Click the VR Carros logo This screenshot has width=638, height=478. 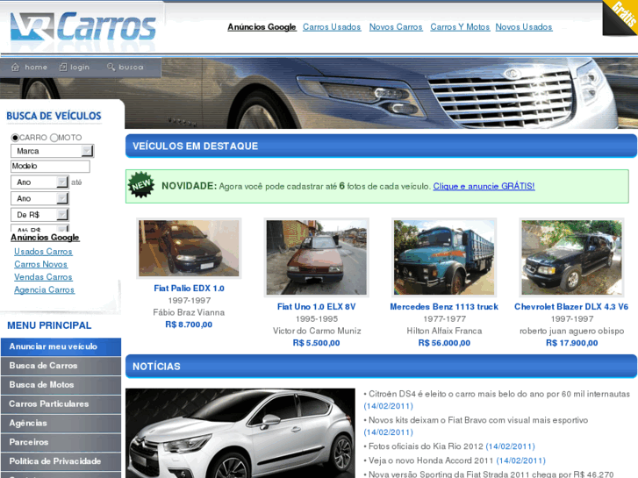tap(83, 27)
